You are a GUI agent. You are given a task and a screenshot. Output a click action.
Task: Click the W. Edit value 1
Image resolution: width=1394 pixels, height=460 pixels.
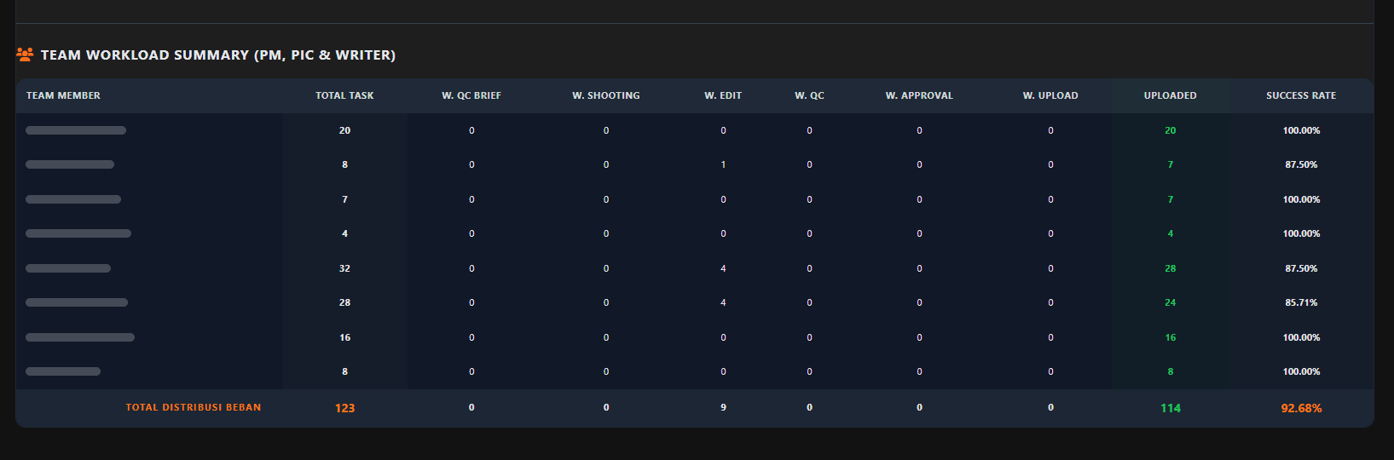723,164
